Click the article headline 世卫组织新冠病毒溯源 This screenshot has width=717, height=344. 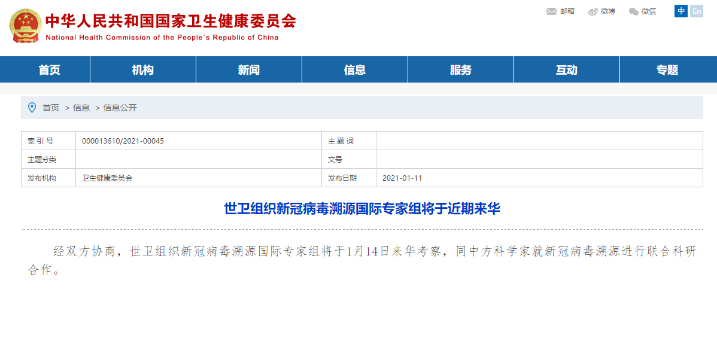361,209
